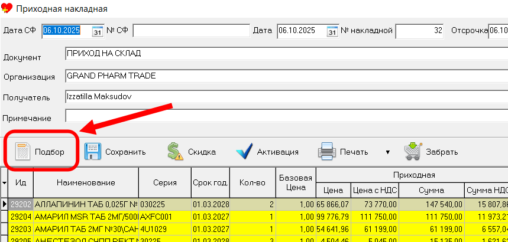Click the Сумма НДС column header
The width and height of the screenshot is (508, 242).
(x=486, y=190)
